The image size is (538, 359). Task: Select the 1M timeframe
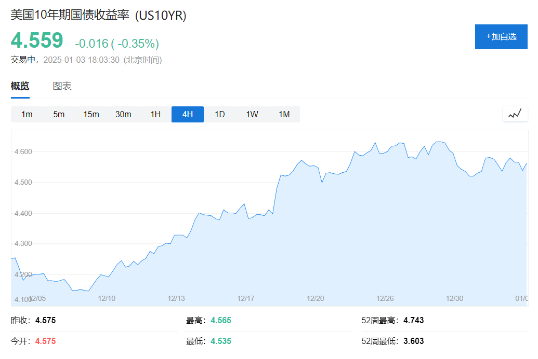point(284,114)
